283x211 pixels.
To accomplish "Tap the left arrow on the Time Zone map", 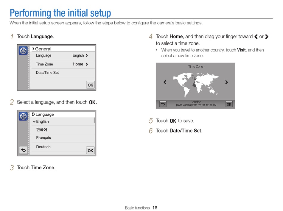I will tap(165, 82).
